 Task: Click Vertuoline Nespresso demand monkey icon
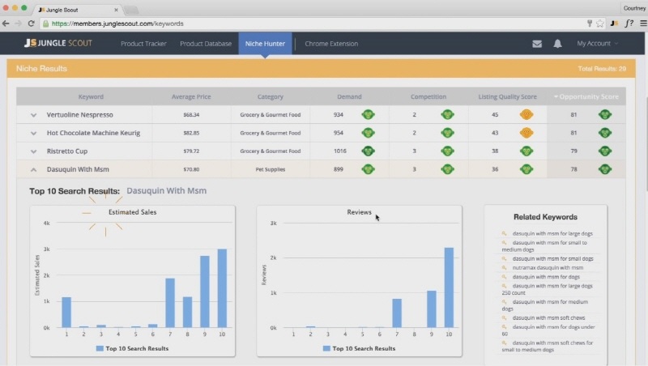tap(369, 114)
